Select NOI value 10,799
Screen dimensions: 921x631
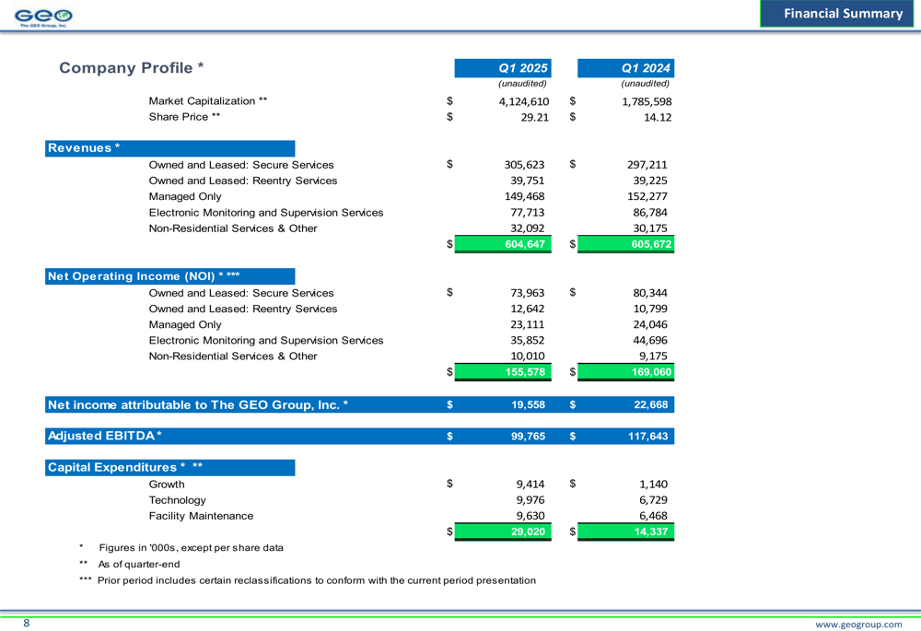650,309
